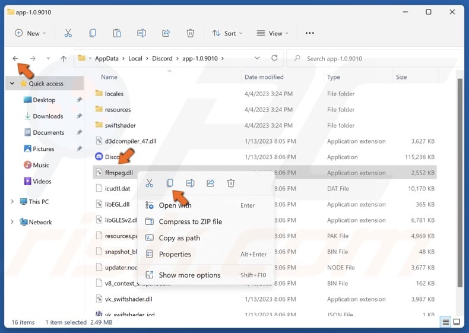Navigate up one folder level
The width and height of the screenshot is (469, 333).
click(64, 58)
